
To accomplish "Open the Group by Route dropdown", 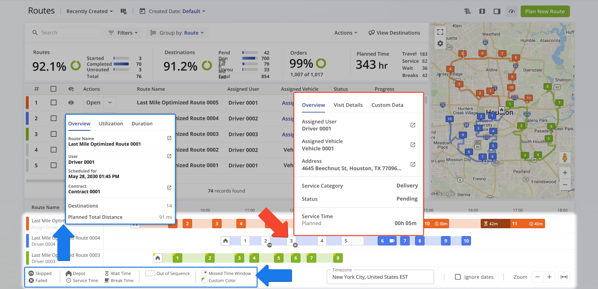I will pyautogui.click(x=177, y=33).
